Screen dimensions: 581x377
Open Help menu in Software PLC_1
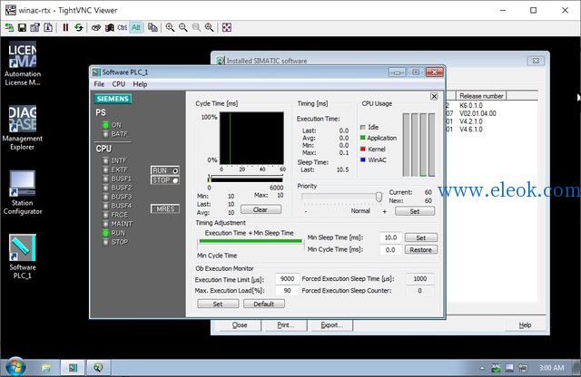[140, 84]
